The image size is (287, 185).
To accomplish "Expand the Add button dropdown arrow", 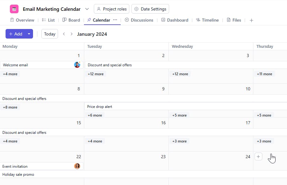I will pos(29,34).
